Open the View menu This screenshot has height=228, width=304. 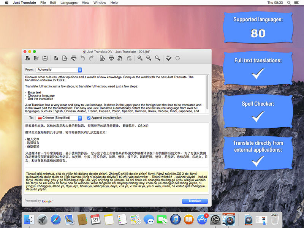[85, 3]
